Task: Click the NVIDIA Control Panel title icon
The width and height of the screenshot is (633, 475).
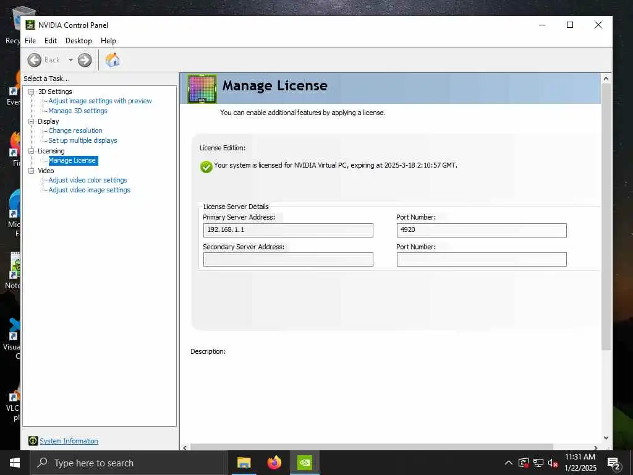Action: pyautogui.click(x=30, y=25)
